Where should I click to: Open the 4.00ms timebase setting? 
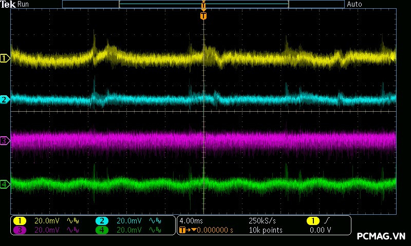click(x=191, y=220)
